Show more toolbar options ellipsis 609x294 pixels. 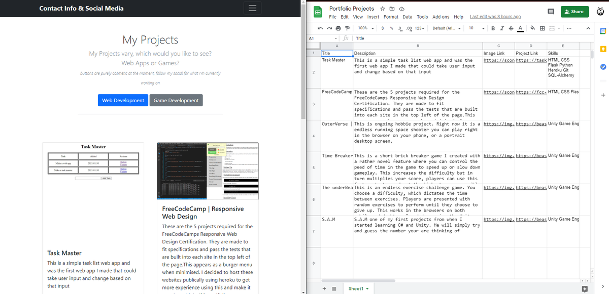(569, 28)
